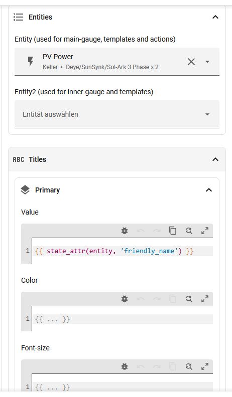Expand the Value editor to fullscreen

pyautogui.click(x=205, y=231)
